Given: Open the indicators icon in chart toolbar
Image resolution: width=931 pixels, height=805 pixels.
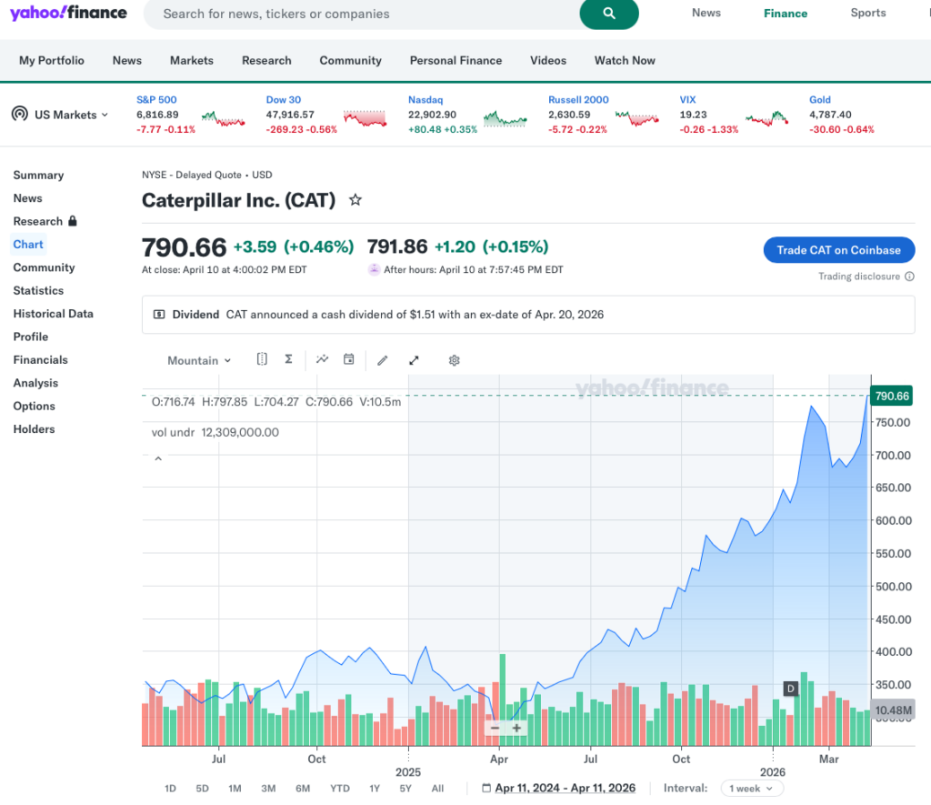Looking at the screenshot, I should click(x=322, y=360).
